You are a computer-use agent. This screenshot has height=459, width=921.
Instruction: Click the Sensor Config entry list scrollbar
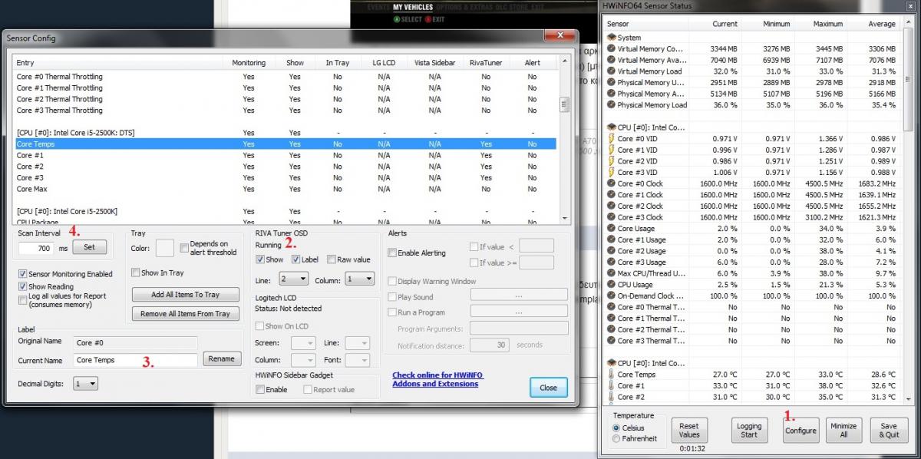coord(565,138)
